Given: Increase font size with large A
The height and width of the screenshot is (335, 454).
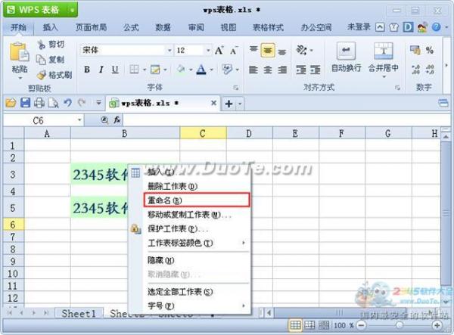Looking at the screenshot, I should pyautogui.click(x=219, y=51).
